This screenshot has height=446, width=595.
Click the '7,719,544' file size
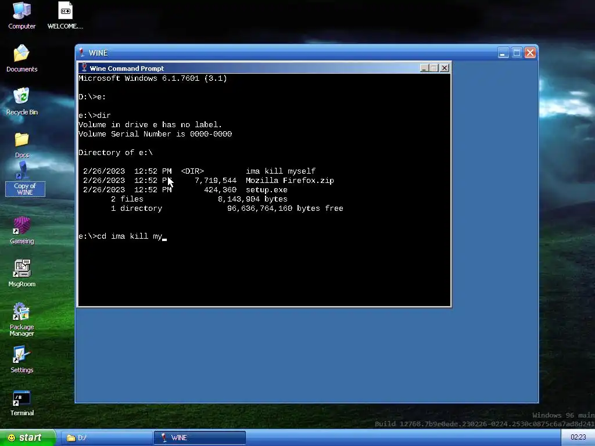pyautogui.click(x=216, y=181)
